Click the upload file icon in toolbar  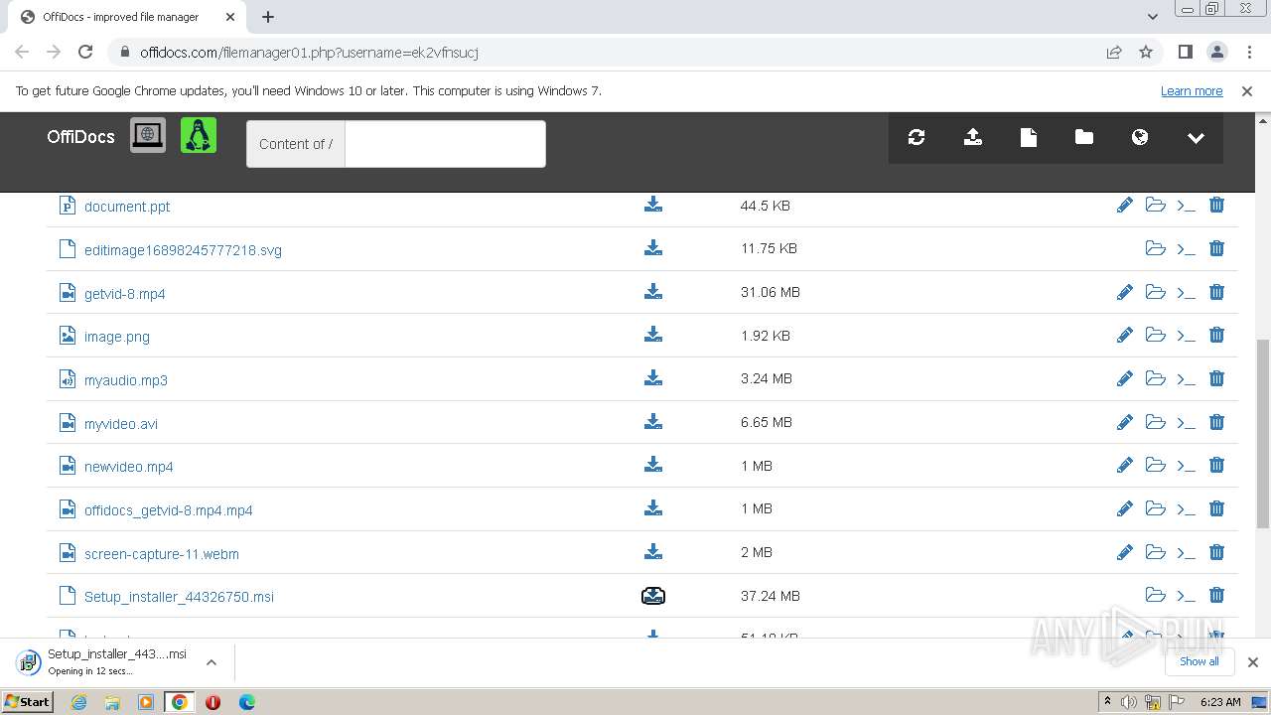[973, 138]
